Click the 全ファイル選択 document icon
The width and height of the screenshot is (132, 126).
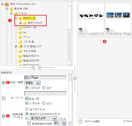80,121
